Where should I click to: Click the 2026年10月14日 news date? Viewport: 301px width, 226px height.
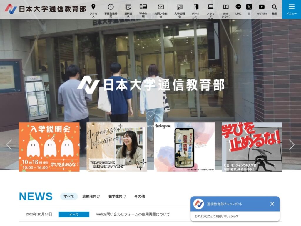point(39,214)
